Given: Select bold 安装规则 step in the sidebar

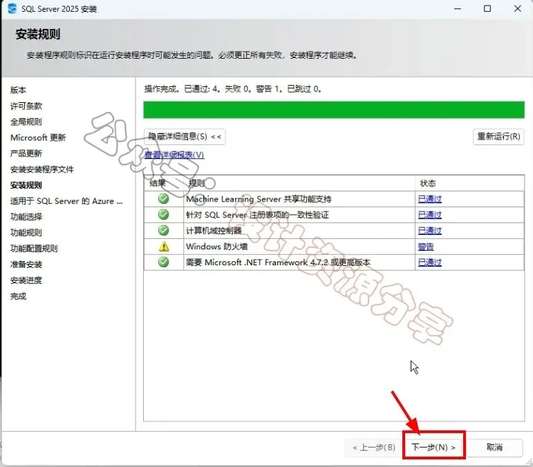Looking at the screenshot, I should (26, 185).
